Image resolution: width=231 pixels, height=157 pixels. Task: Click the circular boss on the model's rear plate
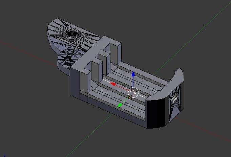[71, 35]
